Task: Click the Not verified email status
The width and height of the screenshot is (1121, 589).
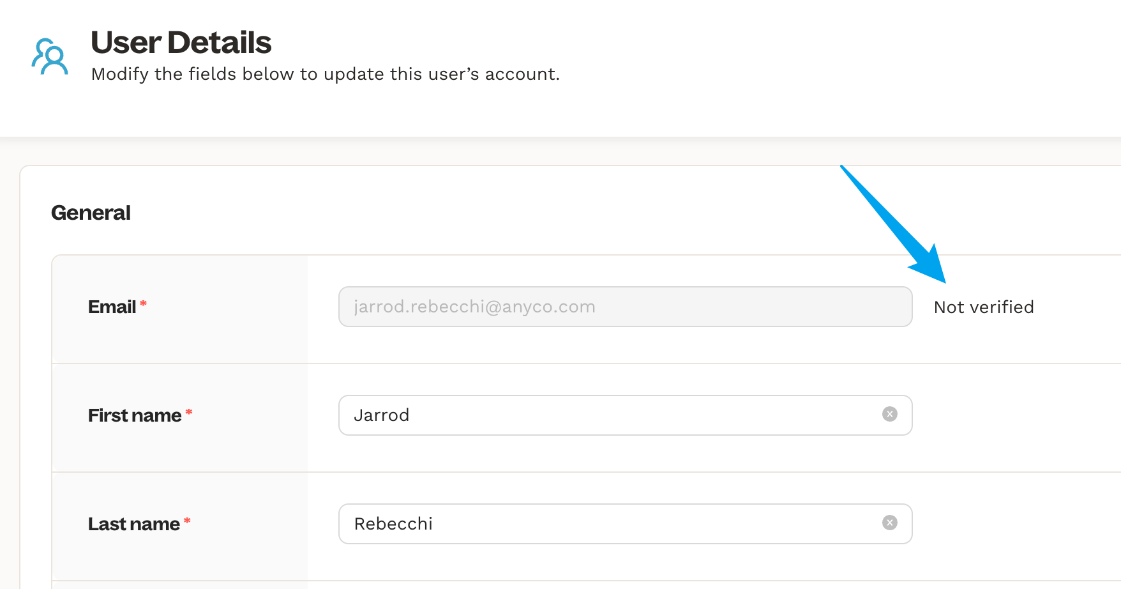Action: click(x=983, y=307)
